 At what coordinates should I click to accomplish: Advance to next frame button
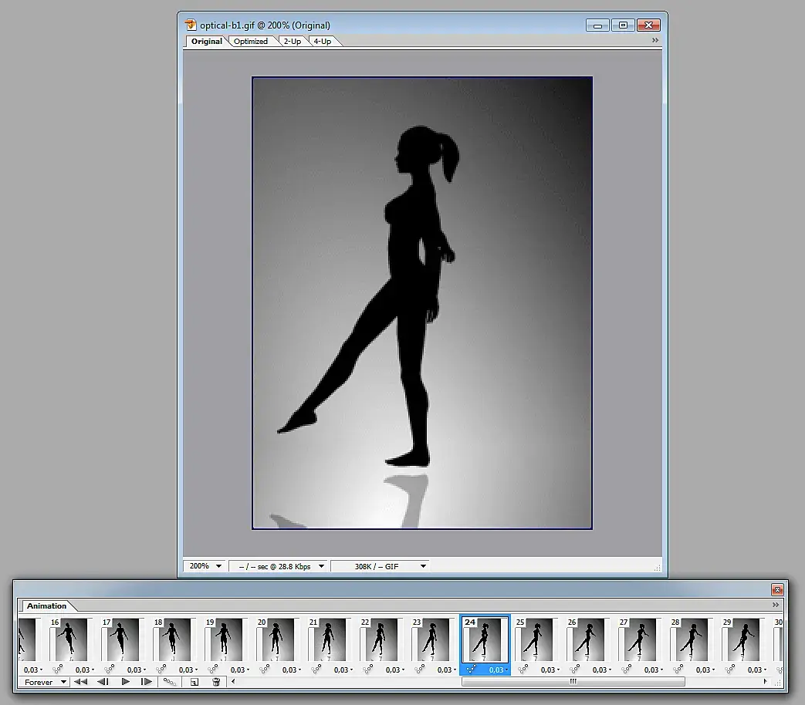click(147, 682)
